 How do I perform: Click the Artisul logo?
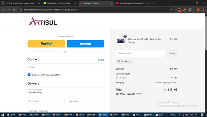(x=43, y=21)
